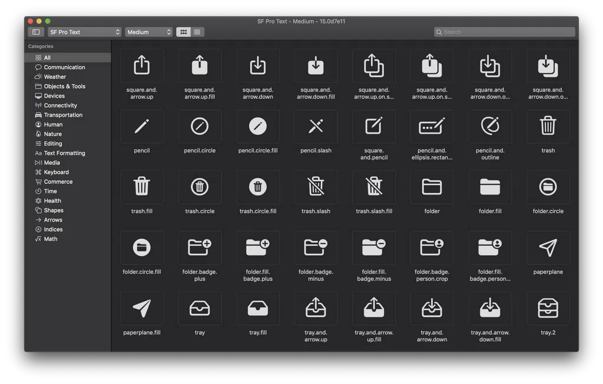Select the tray.and.arrow.down.fill symbol
603x384 pixels.
(490, 308)
